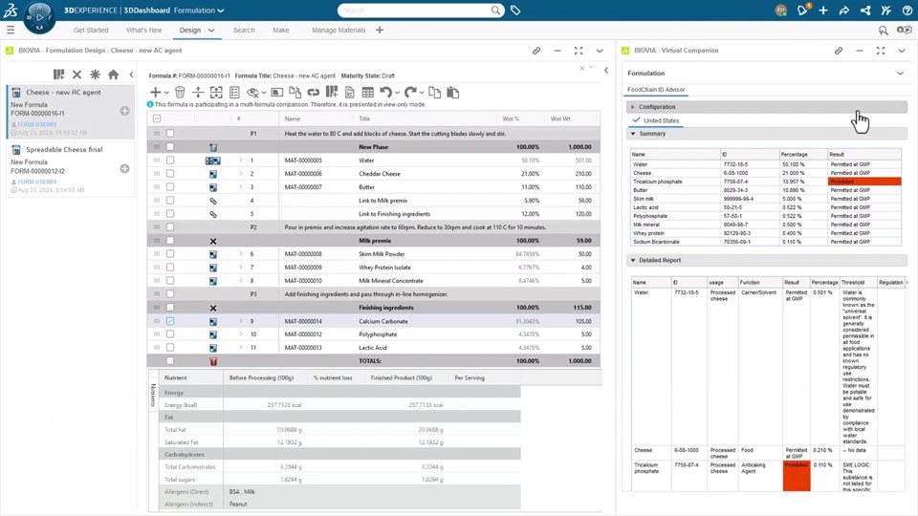Click the paste clipboard icon in formula toolbar

point(453,93)
